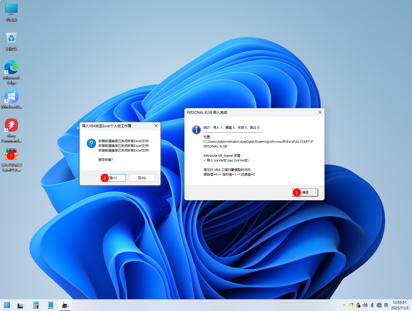Click the 信任对 VBA 工程对象模型的访问 label
412x311 pixels.
(228, 170)
